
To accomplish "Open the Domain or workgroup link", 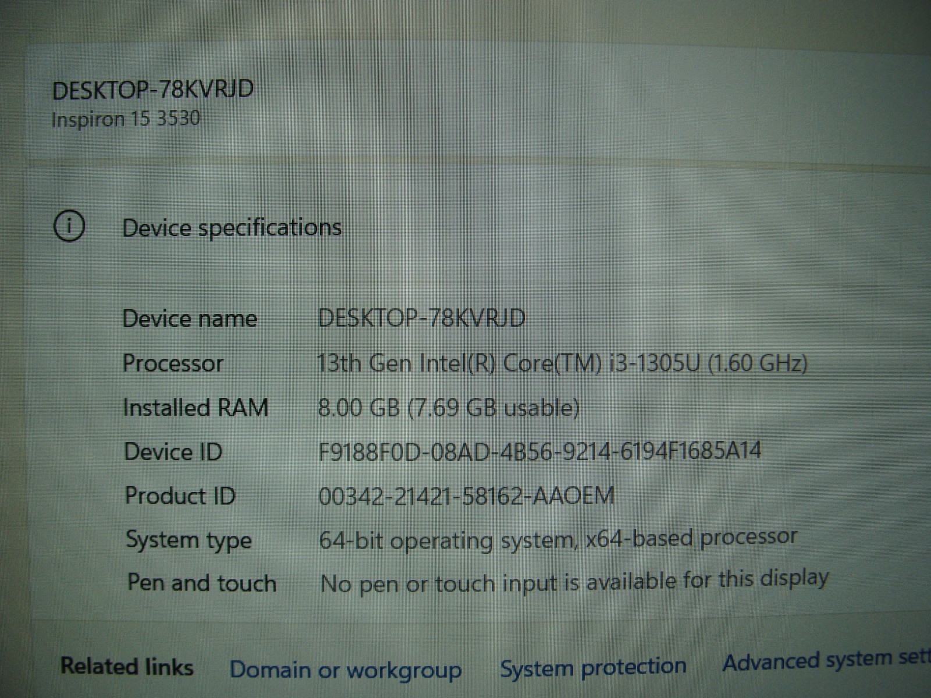I will point(346,669).
